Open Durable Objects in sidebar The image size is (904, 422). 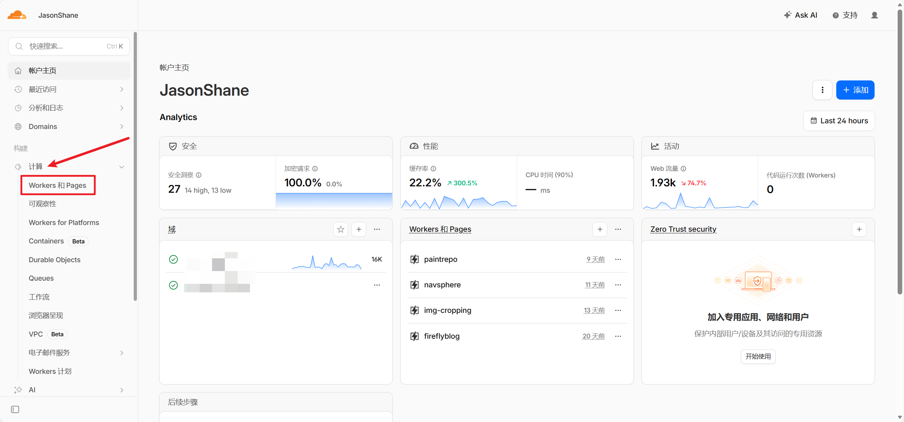click(x=55, y=260)
